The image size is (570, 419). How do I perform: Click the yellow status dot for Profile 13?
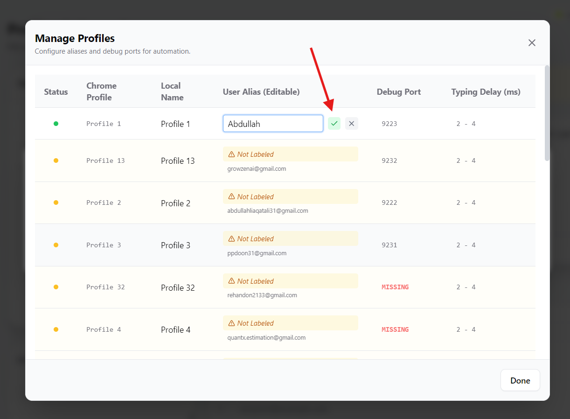tap(56, 161)
